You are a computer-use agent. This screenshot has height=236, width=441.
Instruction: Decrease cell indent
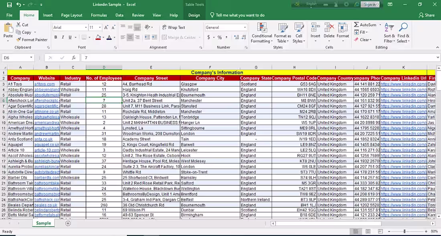[148, 37]
